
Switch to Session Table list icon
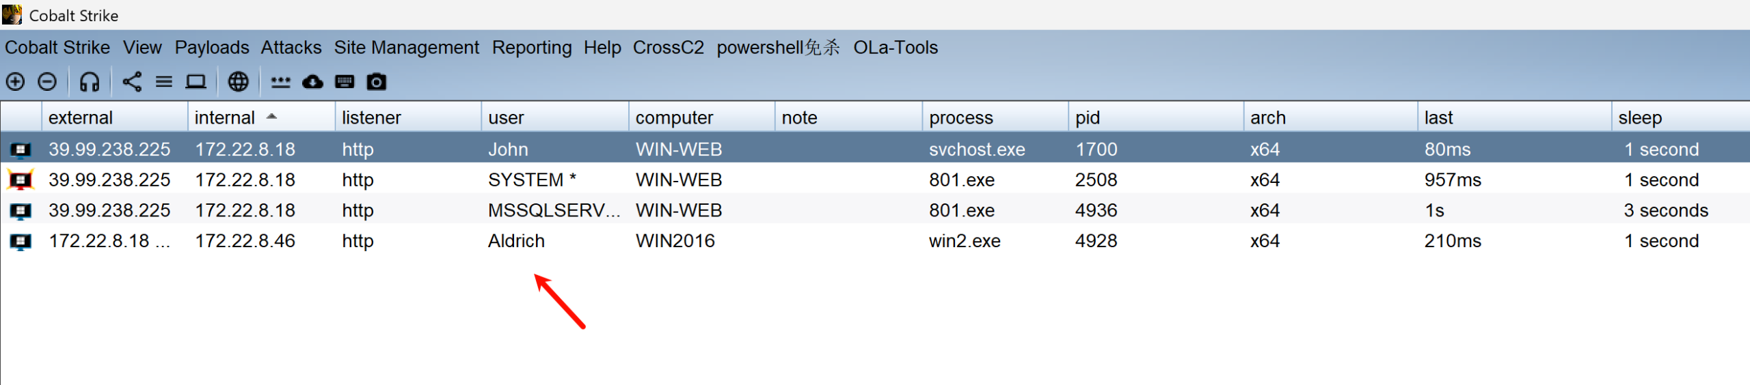pyautogui.click(x=164, y=82)
